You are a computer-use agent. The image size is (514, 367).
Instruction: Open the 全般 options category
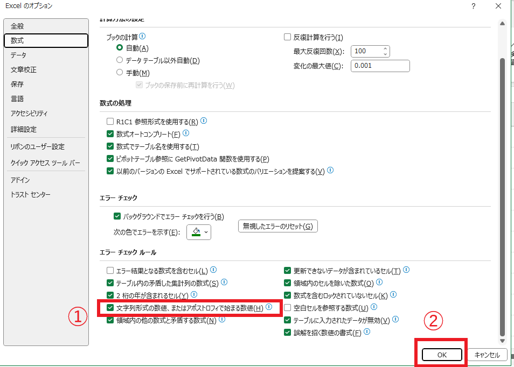(x=46, y=26)
